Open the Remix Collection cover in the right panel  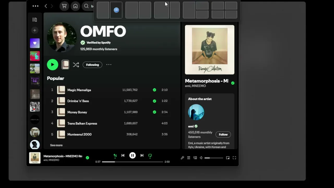point(210,50)
